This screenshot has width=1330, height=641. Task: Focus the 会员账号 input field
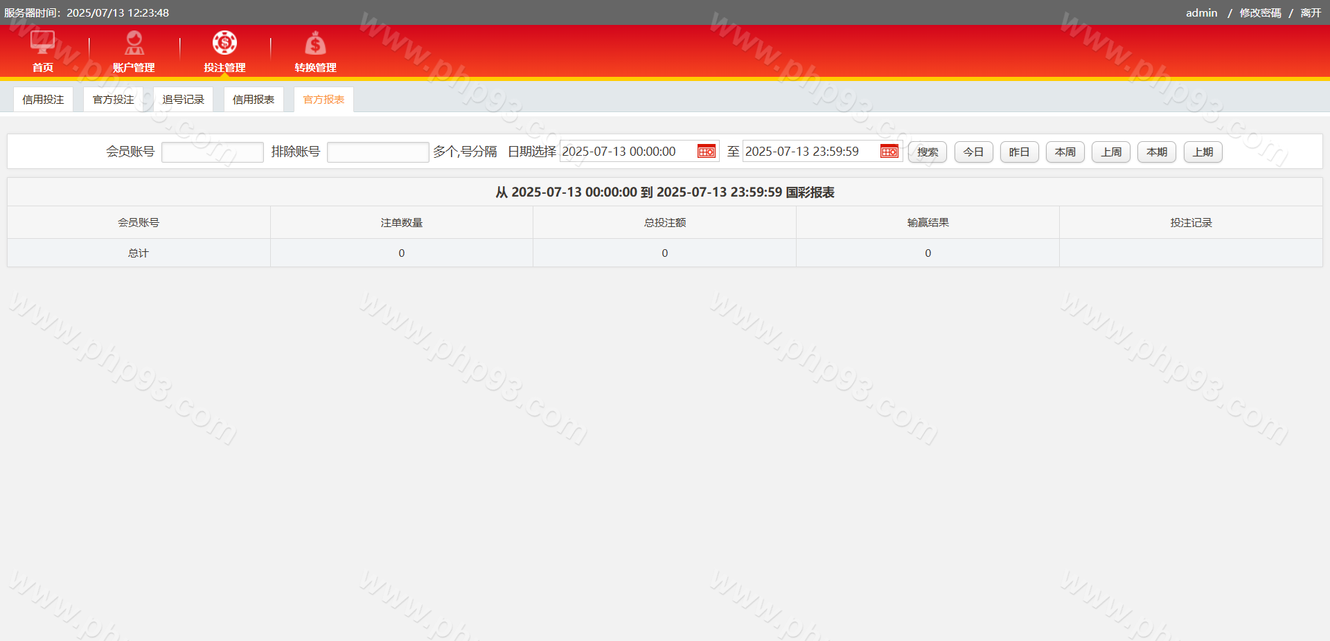pyautogui.click(x=212, y=152)
